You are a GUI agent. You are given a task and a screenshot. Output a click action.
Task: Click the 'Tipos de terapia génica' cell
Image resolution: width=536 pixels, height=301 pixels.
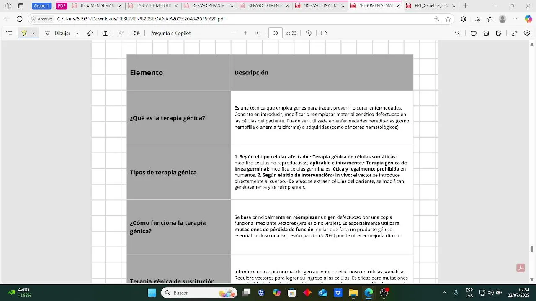(179, 172)
